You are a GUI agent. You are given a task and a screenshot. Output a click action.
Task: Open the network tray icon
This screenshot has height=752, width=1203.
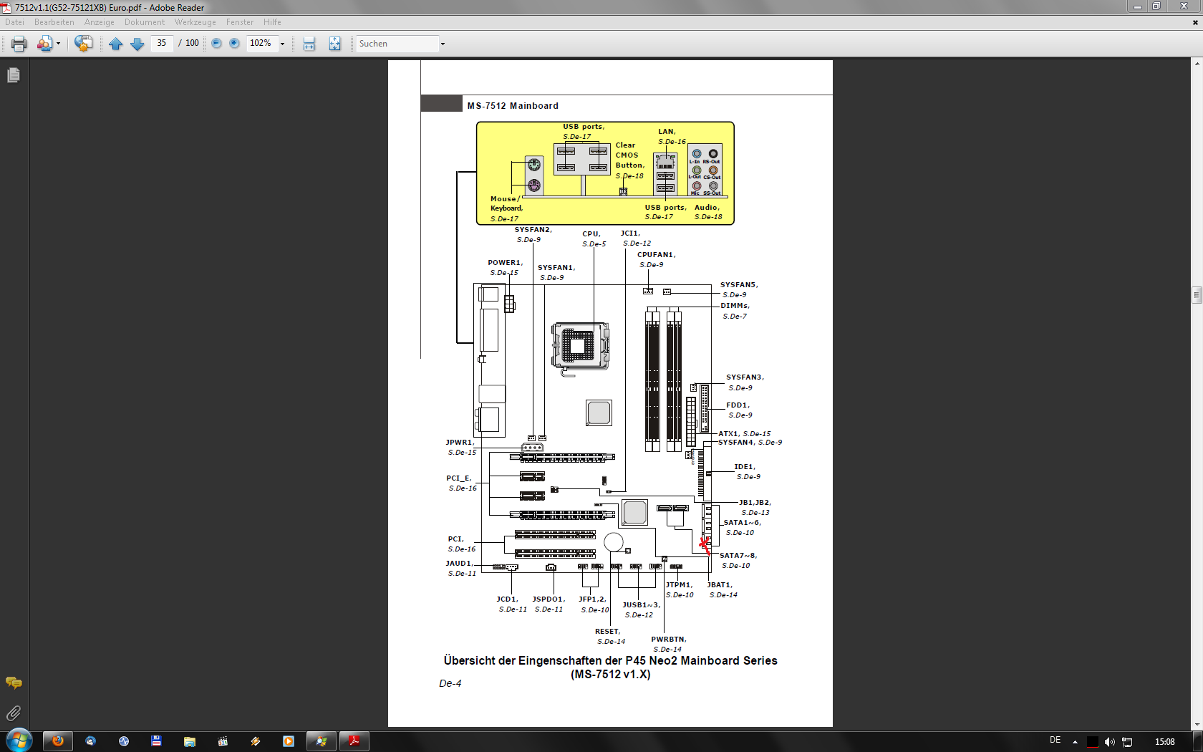click(x=1127, y=742)
